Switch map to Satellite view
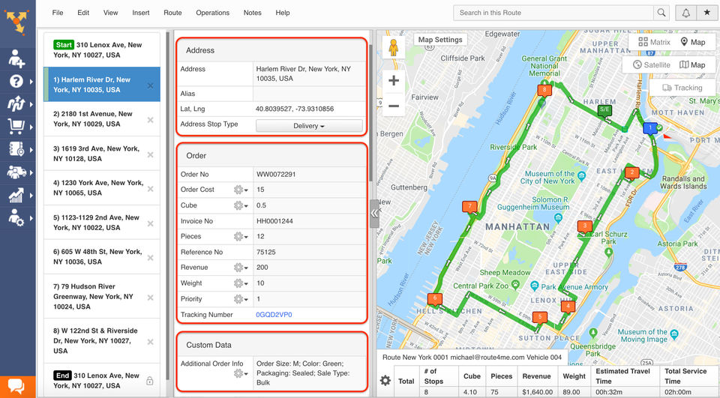 (x=651, y=64)
